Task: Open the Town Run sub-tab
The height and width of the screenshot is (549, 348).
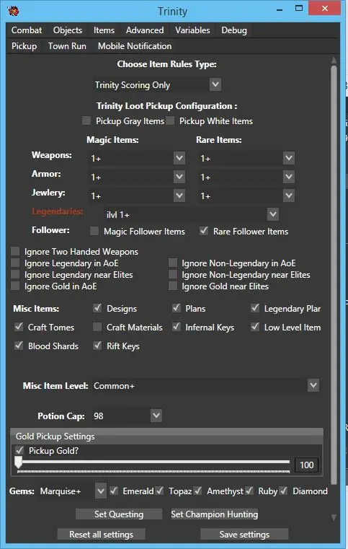Action: pyautogui.click(x=67, y=46)
